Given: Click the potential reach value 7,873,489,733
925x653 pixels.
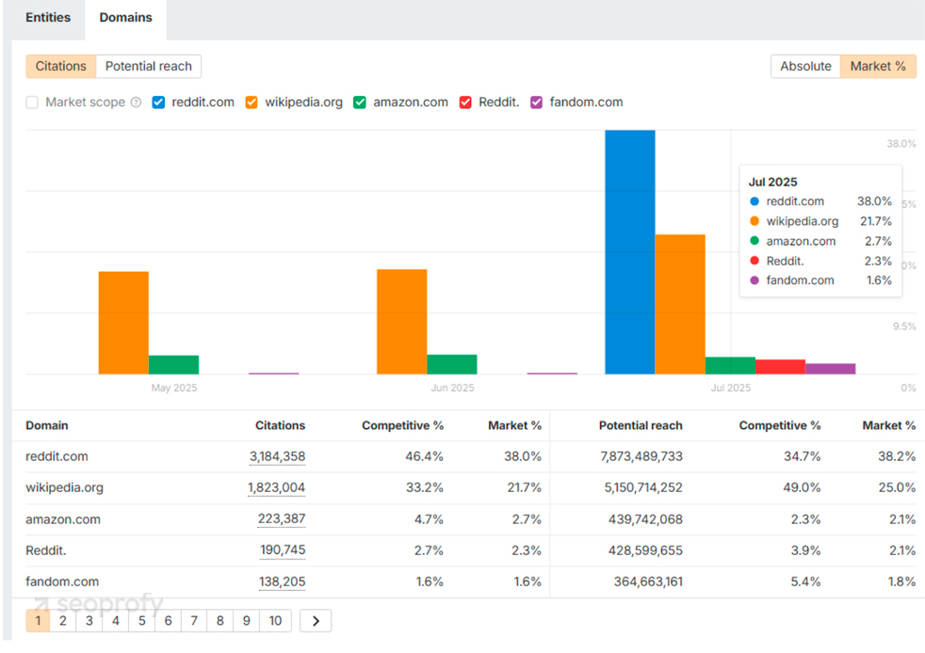Looking at the screenshot, I should pos(641,456).
